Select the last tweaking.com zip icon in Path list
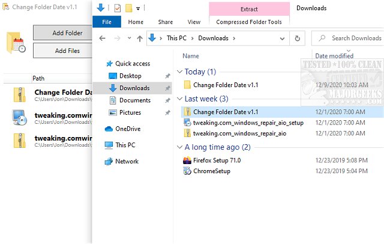The image size is (384, 244). pos(19,141)
